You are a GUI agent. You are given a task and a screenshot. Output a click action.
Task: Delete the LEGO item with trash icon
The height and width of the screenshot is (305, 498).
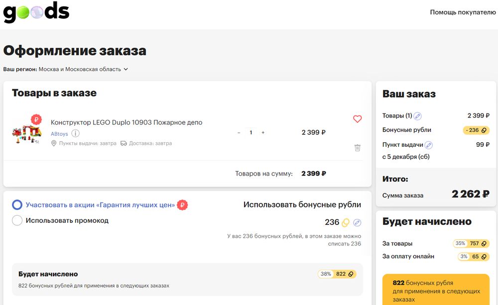click(x=357, y=148)
